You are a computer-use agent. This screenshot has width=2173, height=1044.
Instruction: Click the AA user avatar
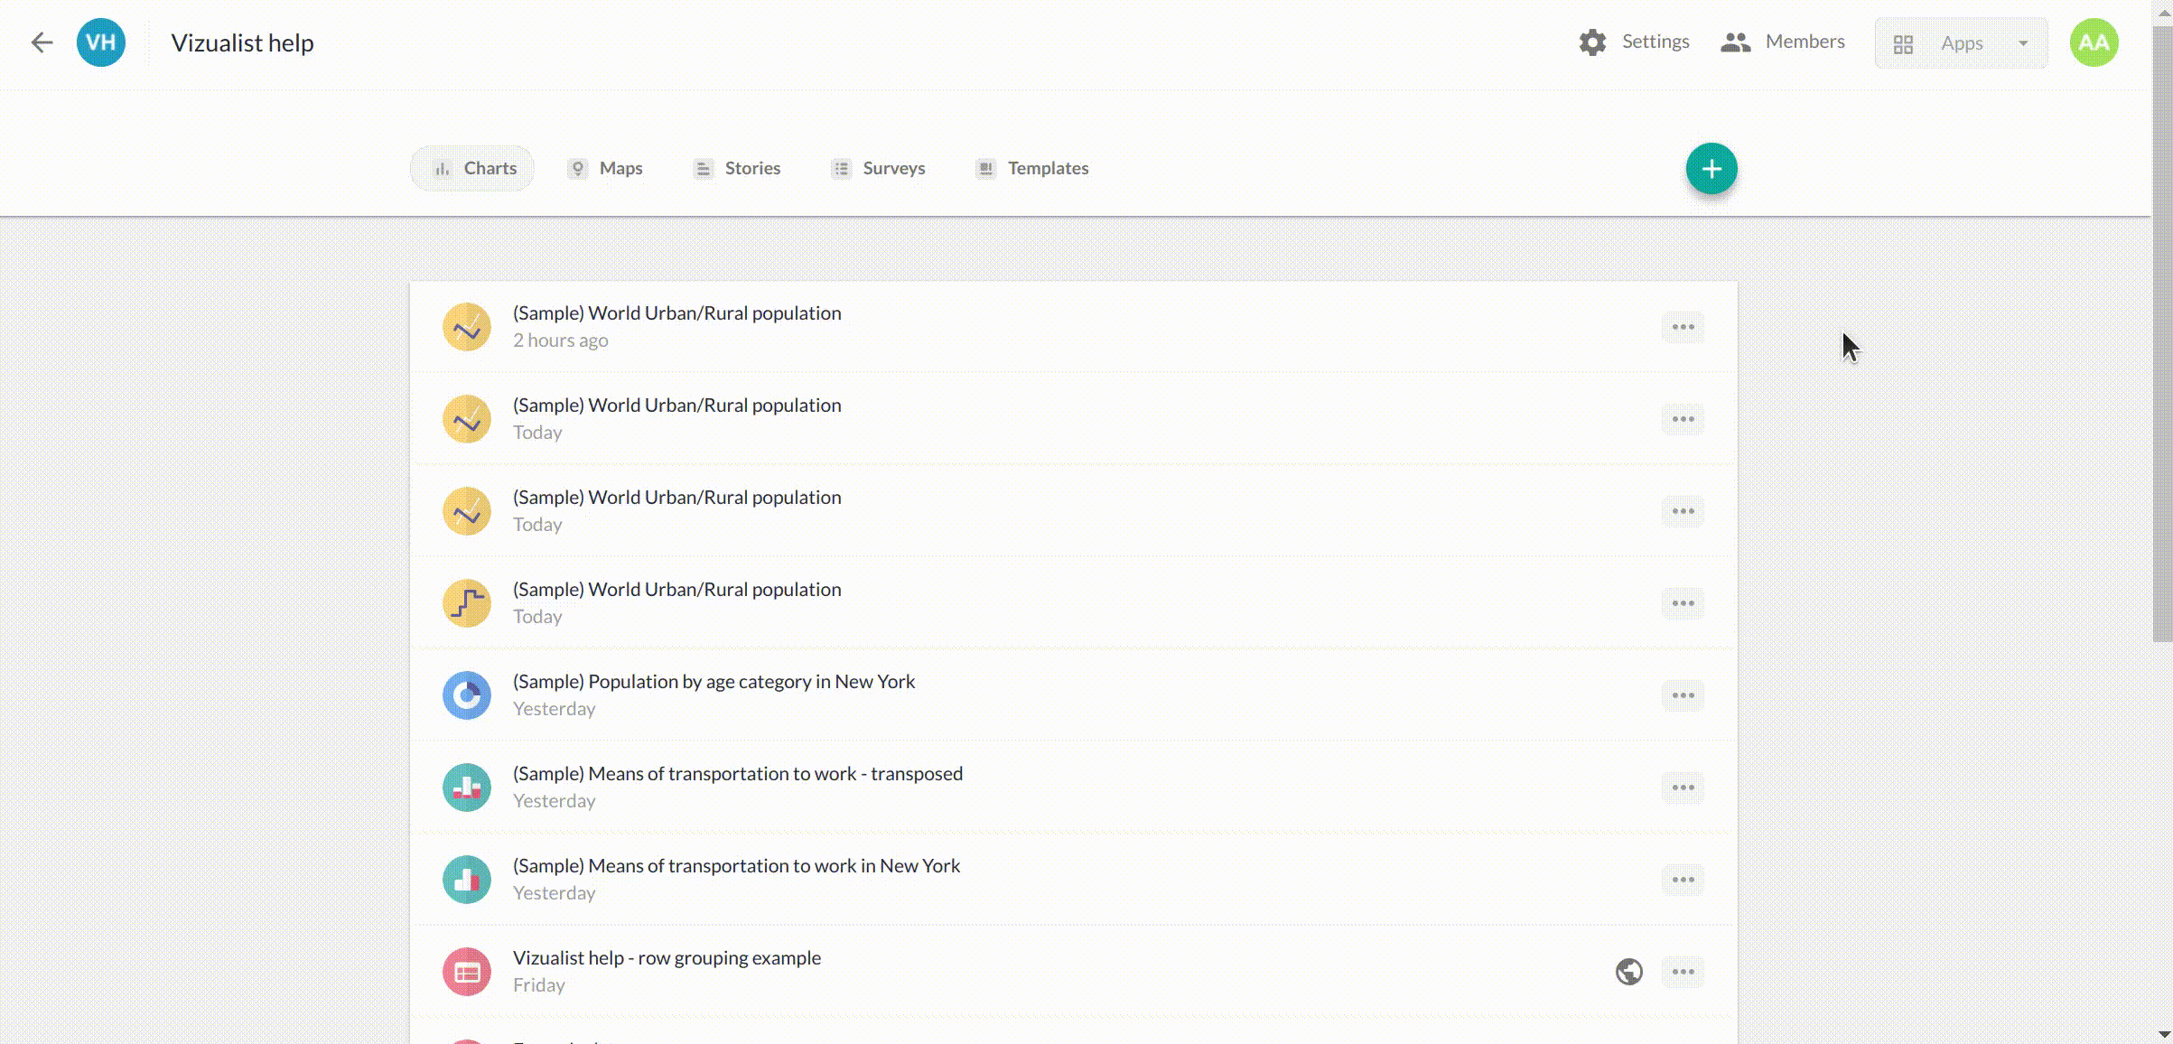[2094, 42]
